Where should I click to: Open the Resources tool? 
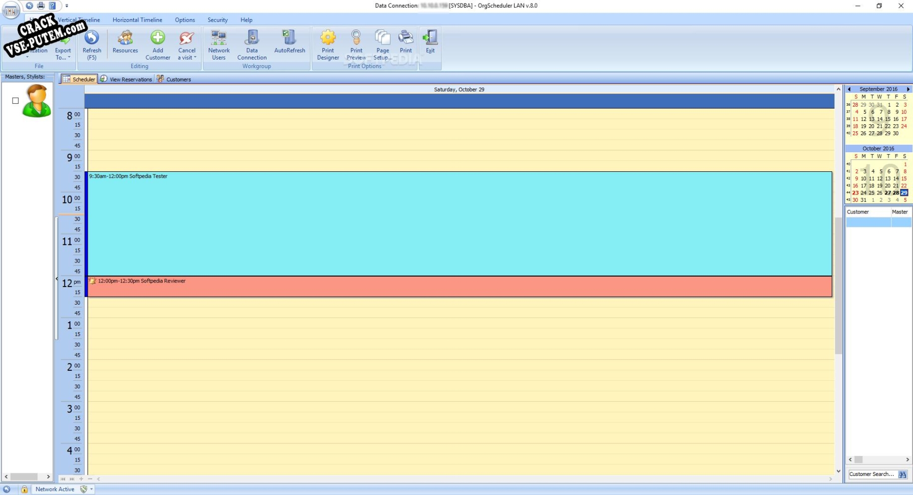coord(125,42)
